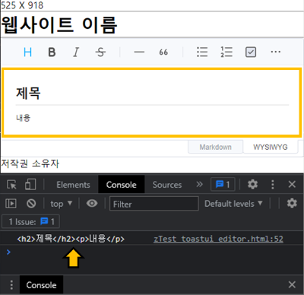Image resolution: width=304 pixels, height=295 pixels.
Task: Open the Sources tab in DevTools
Action: click(x=167, y=185)
